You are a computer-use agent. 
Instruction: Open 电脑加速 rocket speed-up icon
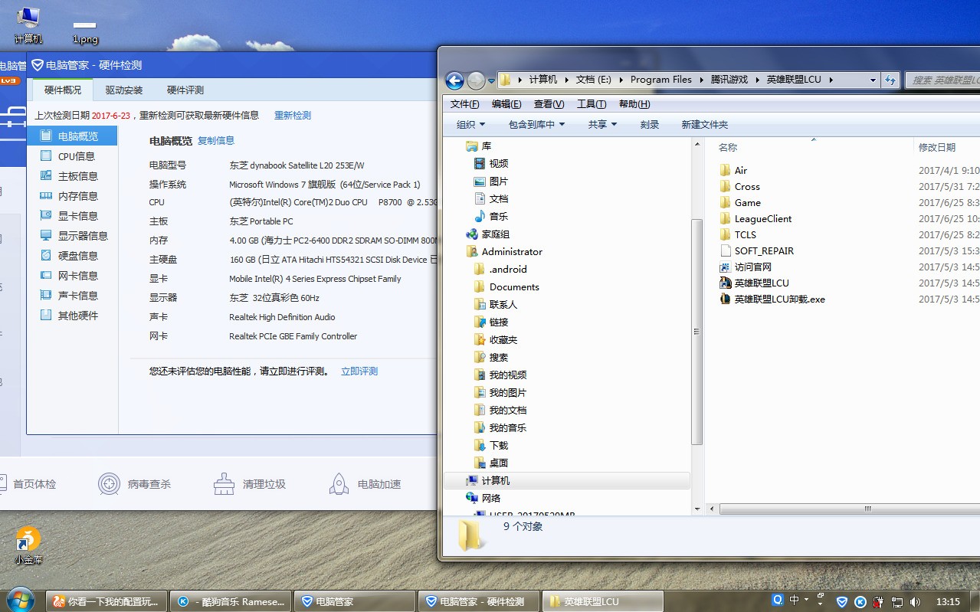point(339,484)
